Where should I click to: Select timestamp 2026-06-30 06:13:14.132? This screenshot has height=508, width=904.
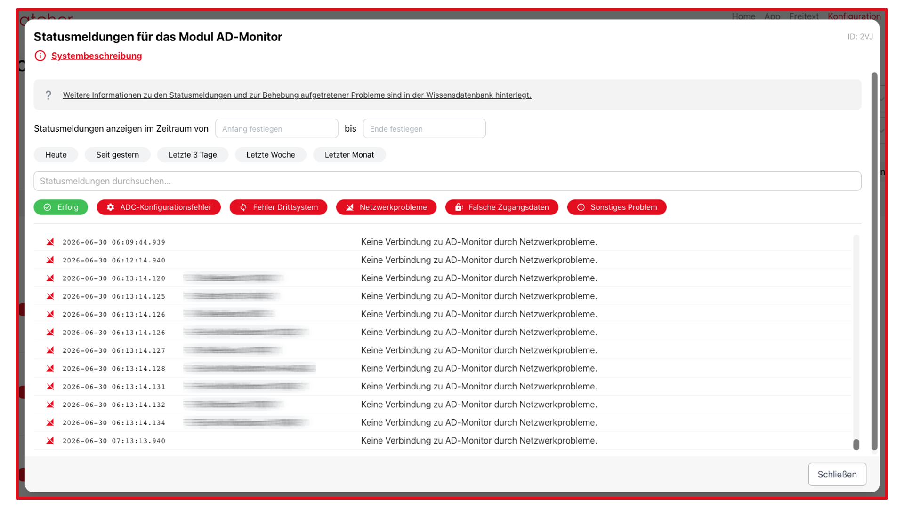click(114, 405)
